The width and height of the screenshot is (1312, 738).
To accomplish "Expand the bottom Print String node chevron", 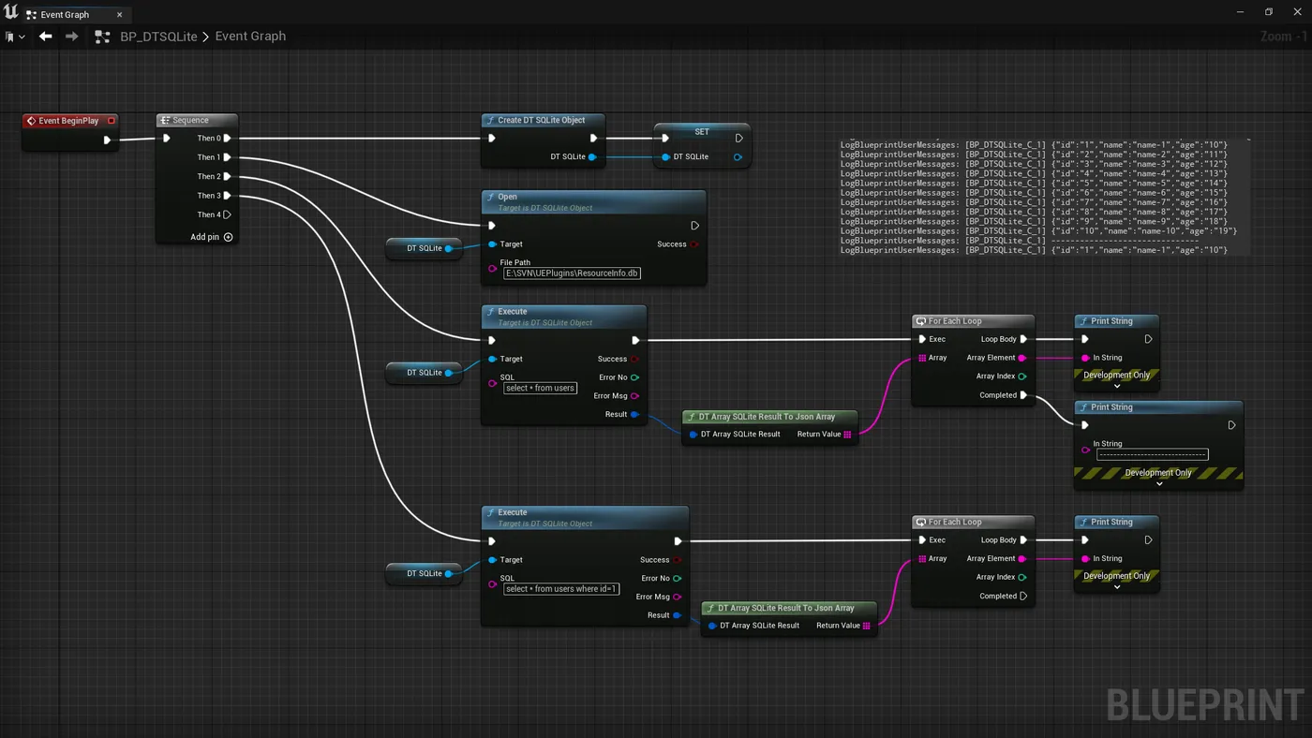I will [x=1117, y=587].
